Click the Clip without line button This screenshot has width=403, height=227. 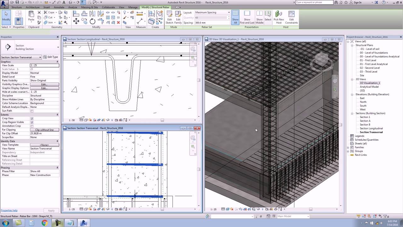click(44, 130)
